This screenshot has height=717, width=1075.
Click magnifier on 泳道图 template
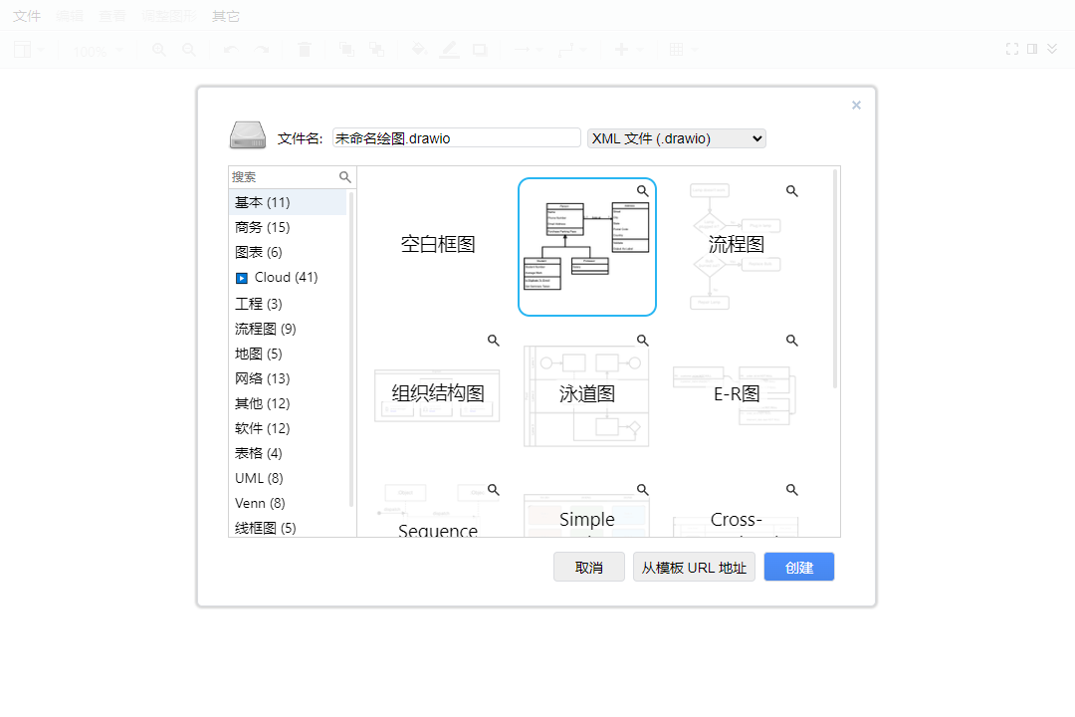click(642, 341)
